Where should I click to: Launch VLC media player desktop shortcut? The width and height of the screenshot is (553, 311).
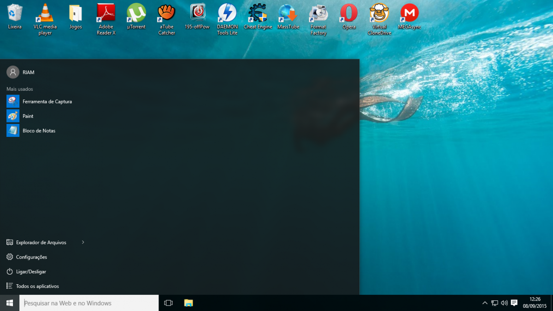click(x=45, y=19)
